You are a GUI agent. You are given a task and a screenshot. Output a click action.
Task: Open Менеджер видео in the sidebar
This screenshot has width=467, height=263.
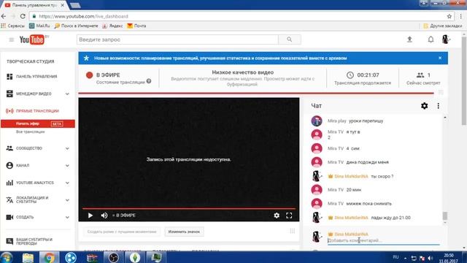pos(34,94)
